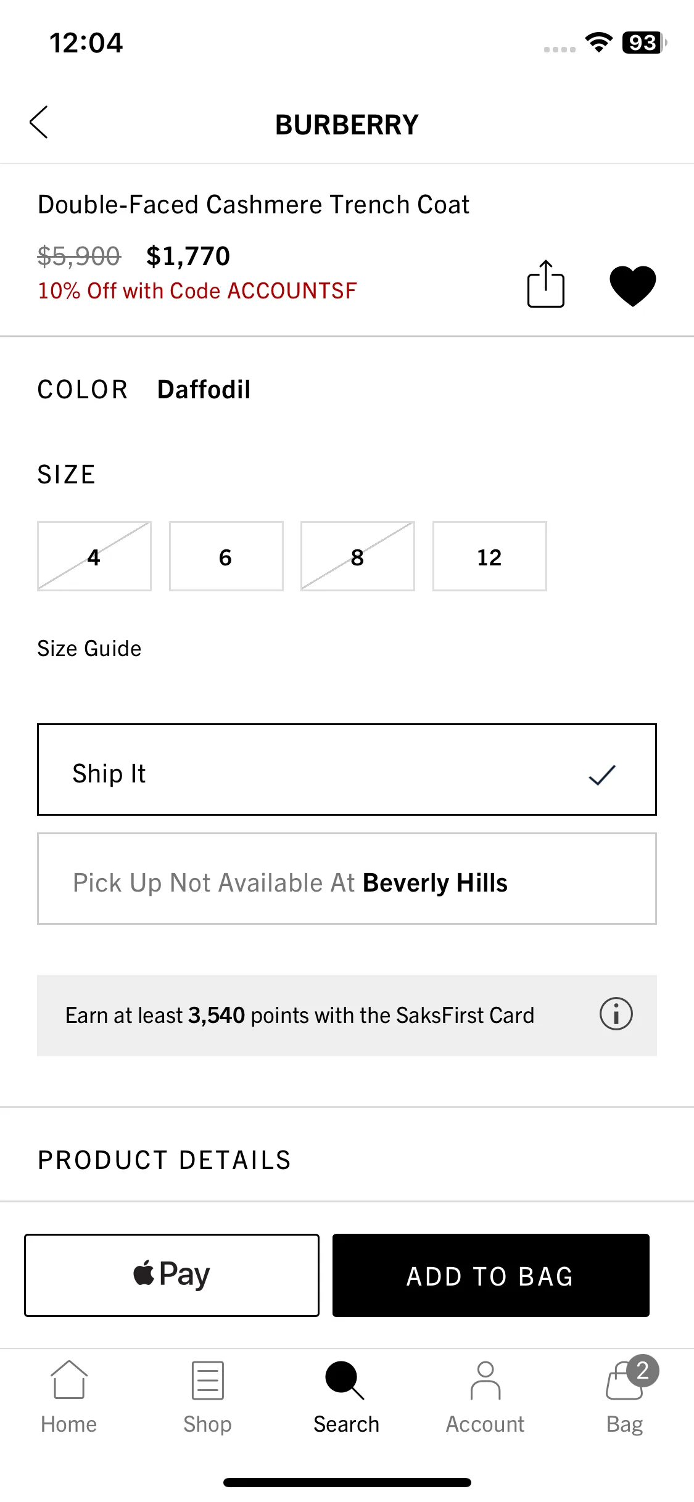Tap the back arrow icon
This screenshot has width=694, height=1502.
click(x=39, y=122)
